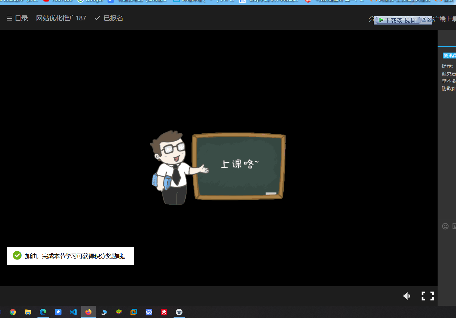
Task: Open NetEase Cloud Music from the taskbar
Action: click(164, 312)
